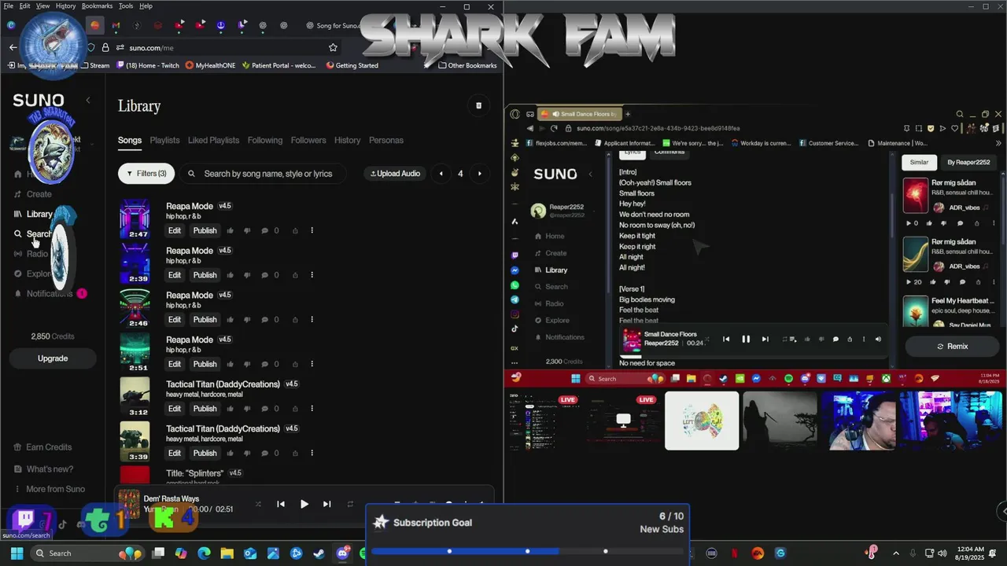Open comments on the 2:39 Reapa Mode song
The image size is (1007, 566).
[264, 275]
